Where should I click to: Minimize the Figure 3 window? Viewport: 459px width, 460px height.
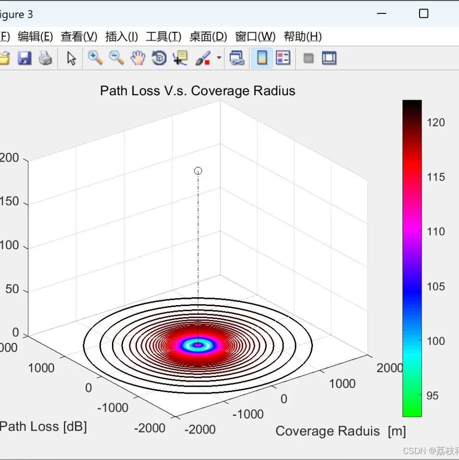381,13
